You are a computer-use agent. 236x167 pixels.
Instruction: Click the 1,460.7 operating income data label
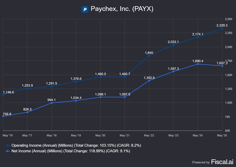coord(125,74)
